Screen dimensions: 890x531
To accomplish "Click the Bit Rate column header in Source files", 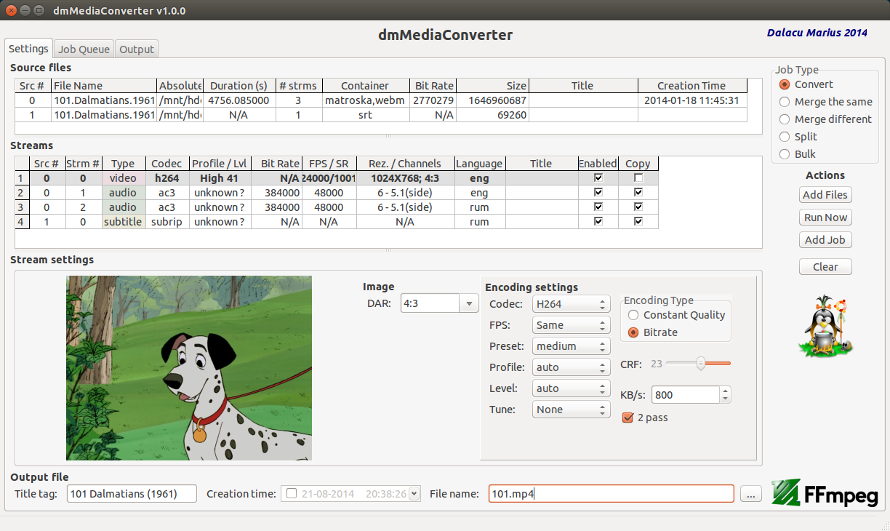I will [x=433, y=86].
